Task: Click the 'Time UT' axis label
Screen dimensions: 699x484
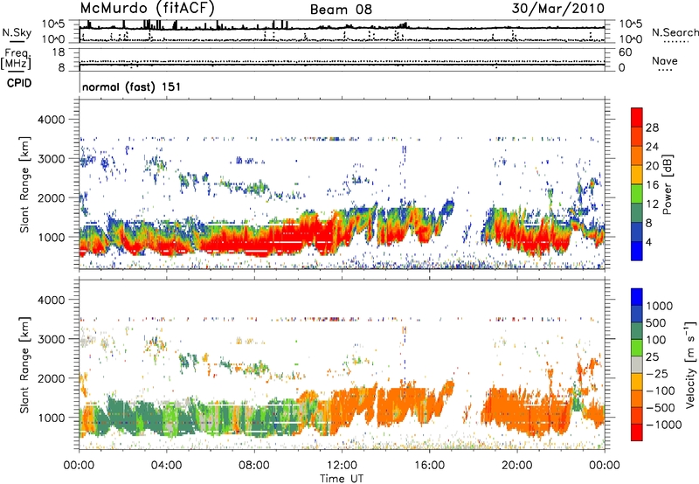Action: [x=342, y=479]
